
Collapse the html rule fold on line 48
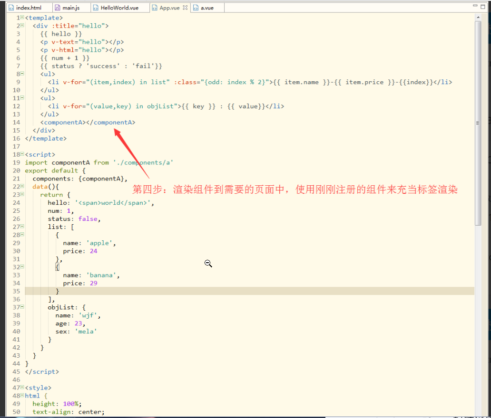click(22, 395)
